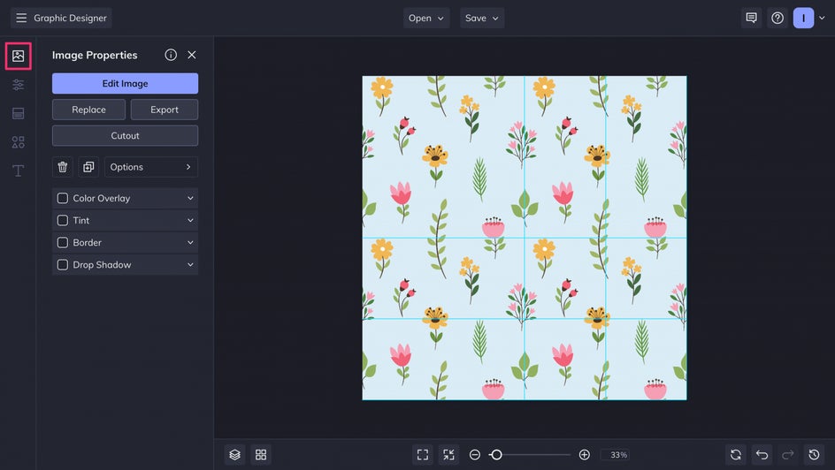Viewport: 835px width, 470px height.
Task: Select the Text tool in sidebar
Action: coord(18,171)
